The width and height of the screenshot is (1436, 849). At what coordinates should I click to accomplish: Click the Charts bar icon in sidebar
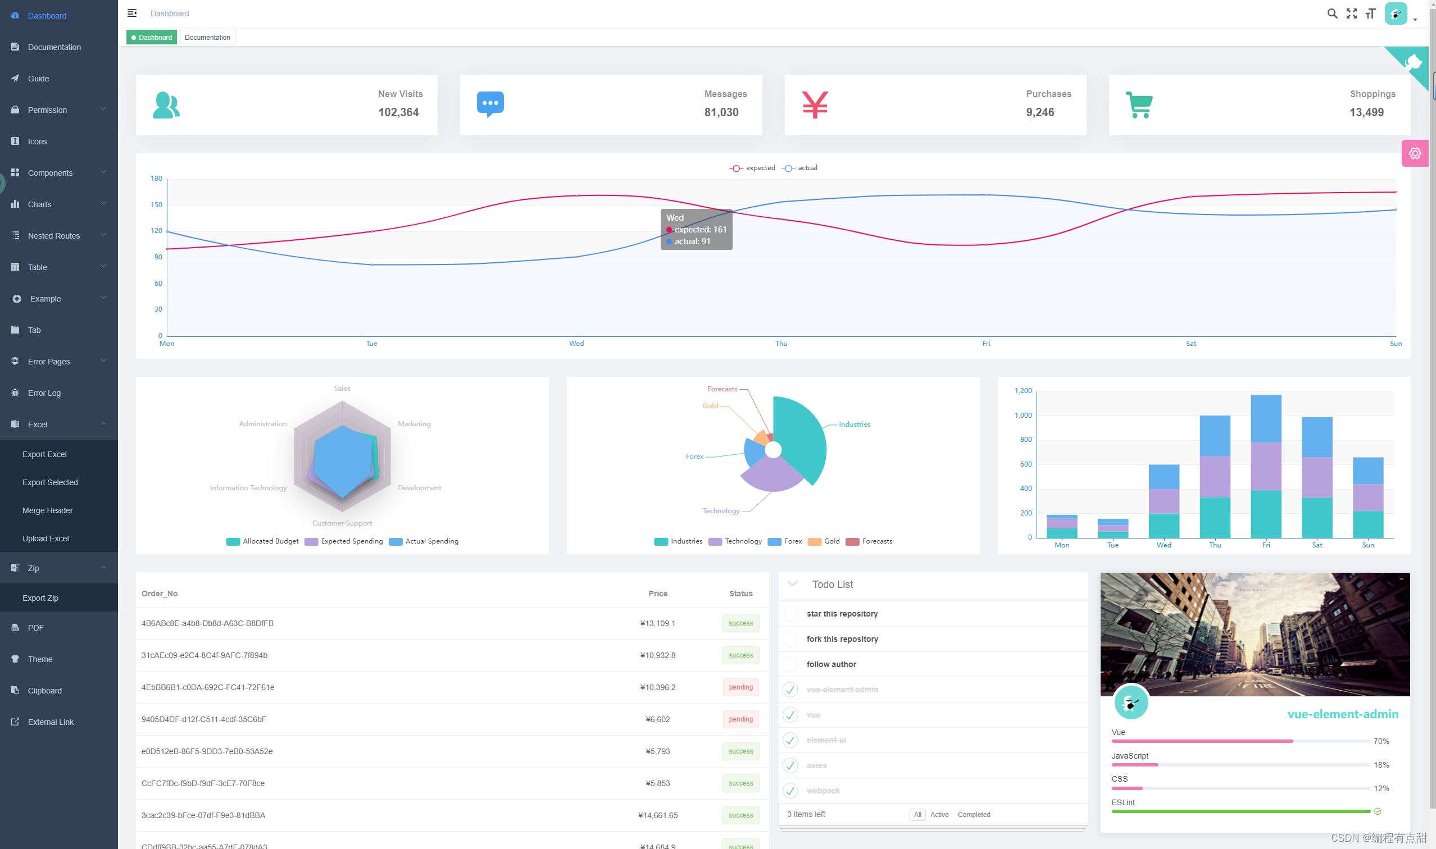click(16, 204)
